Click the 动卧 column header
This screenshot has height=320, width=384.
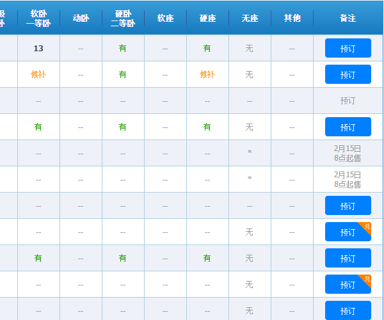pyautogui.click(x=81, y=18)
